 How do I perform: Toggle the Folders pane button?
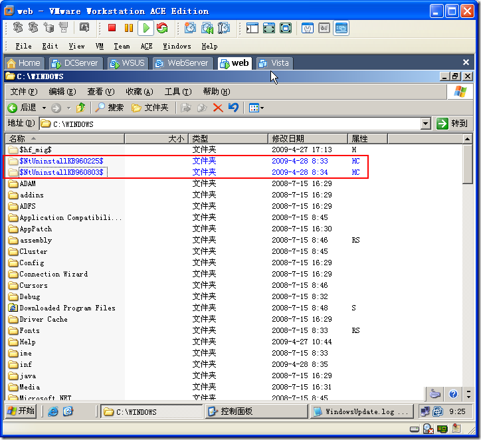[x=150, y=108]
